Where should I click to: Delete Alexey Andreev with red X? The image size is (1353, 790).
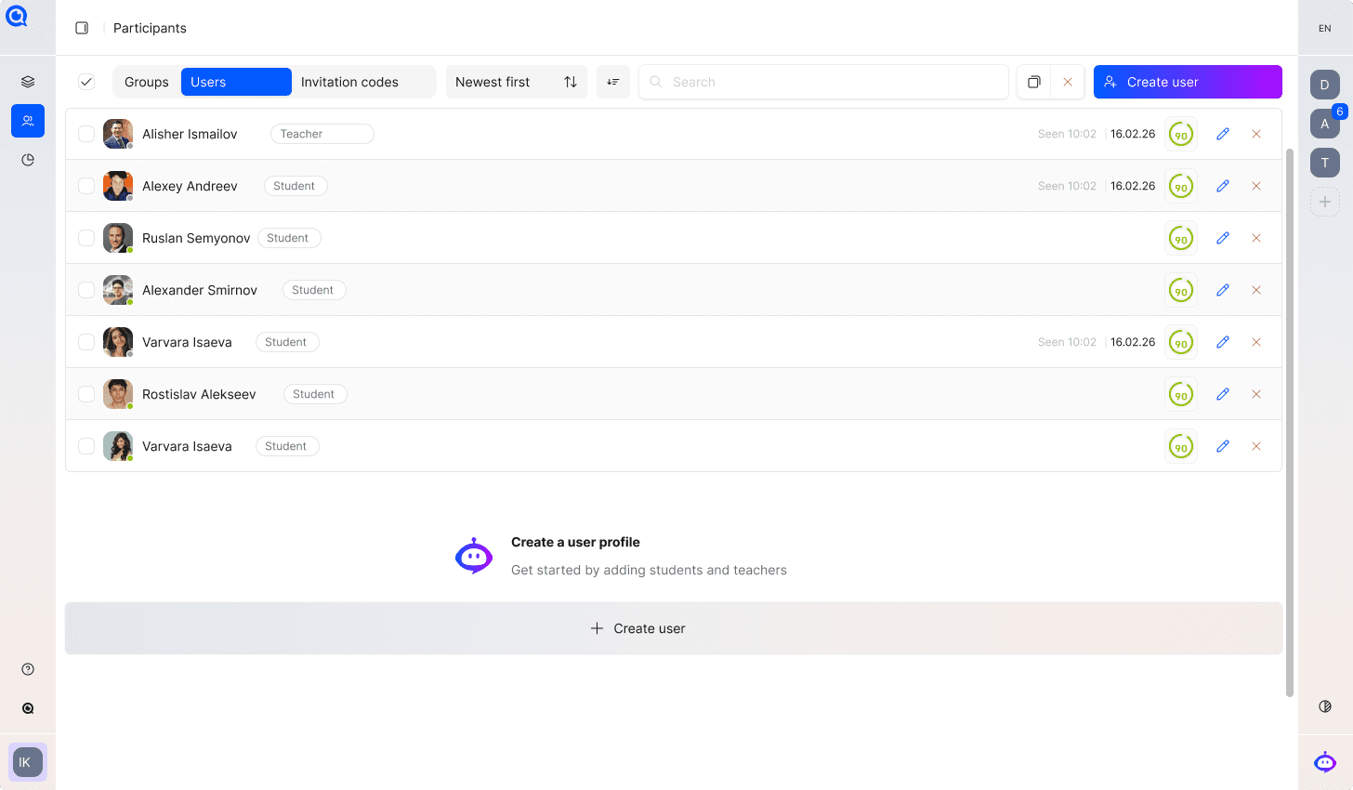pyautogui.click(x=1256, y=186)
